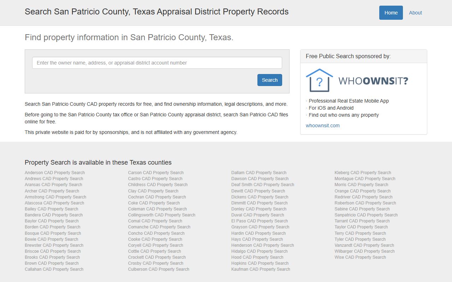This screenshot has width=452, height=282.
Task: Open Armstrong CAD Property Search
Action: (x=55, y=197)
